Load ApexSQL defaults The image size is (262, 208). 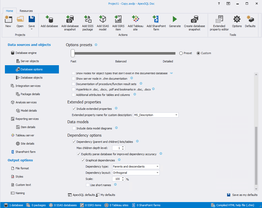tap(81, 195)
